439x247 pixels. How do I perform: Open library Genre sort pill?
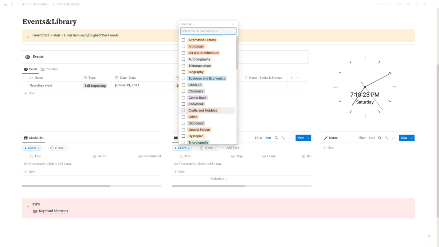tap(182, 148)
